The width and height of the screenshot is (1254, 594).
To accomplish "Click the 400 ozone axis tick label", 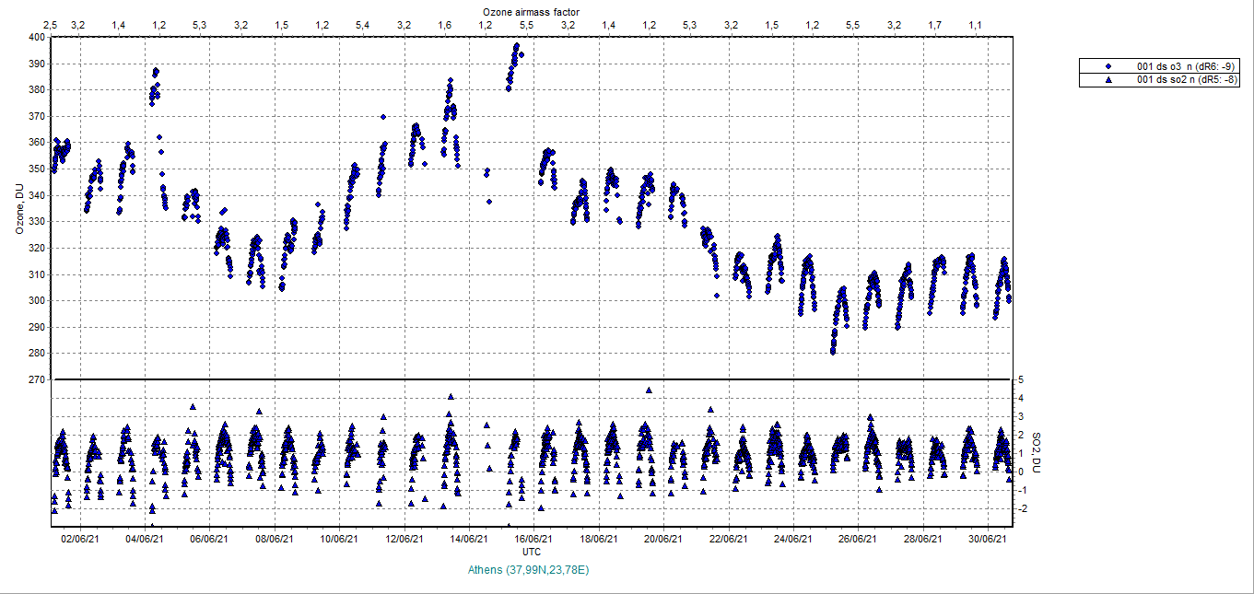I will 35,38.
